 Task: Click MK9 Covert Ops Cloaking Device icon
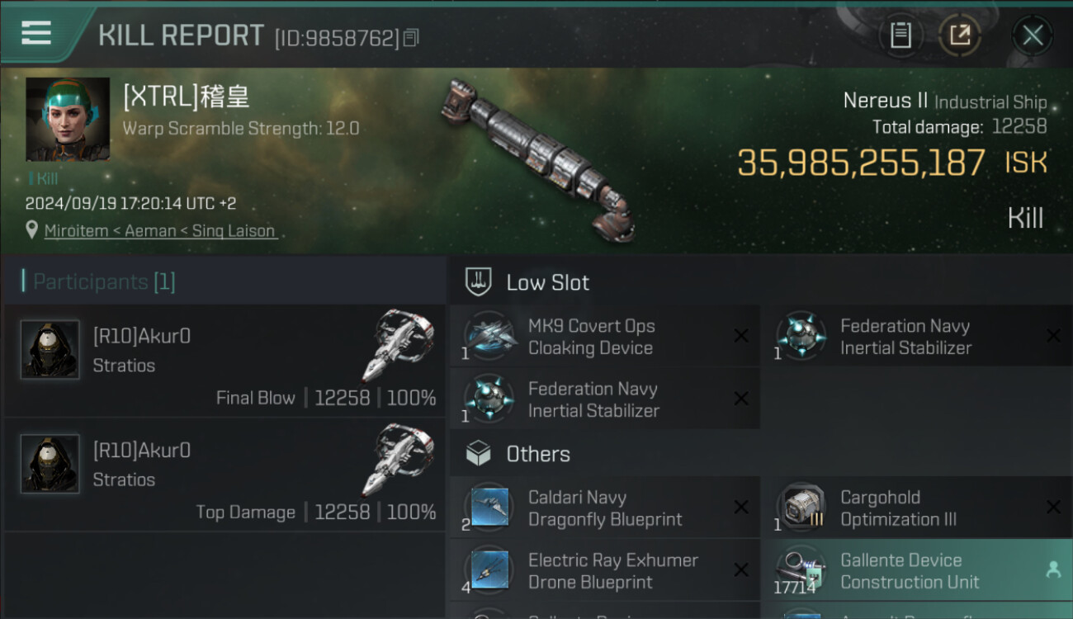coord(489,337)
